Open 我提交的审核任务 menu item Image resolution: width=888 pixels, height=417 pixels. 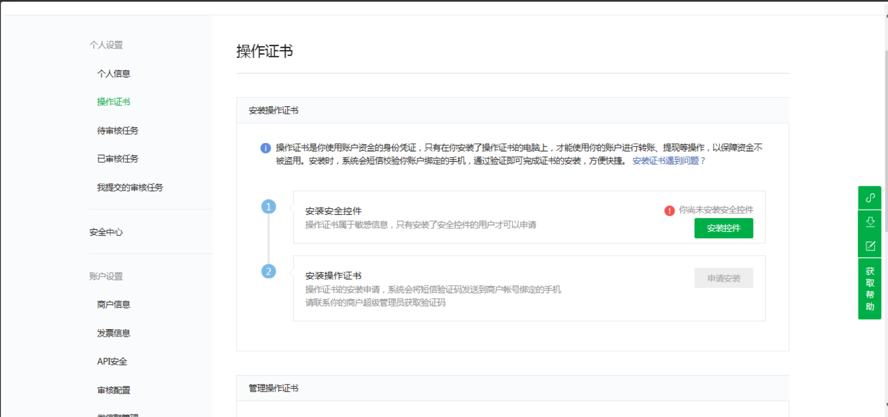130,187
